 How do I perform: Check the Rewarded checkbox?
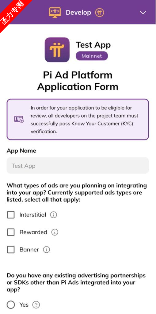click(x=11, y=232)
